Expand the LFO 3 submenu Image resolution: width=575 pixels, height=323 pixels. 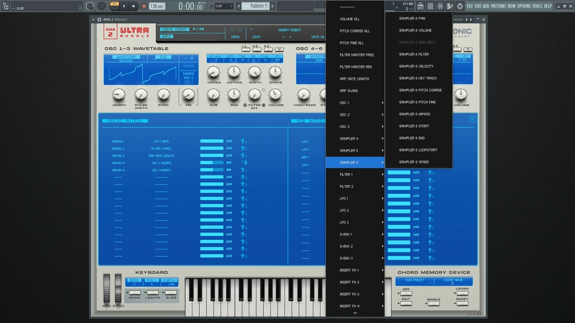coord(355,223)
